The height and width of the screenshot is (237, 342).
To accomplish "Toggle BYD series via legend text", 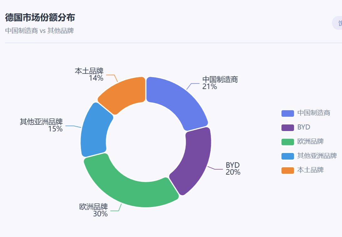I will pyautogui.click(x=304, y=128).
